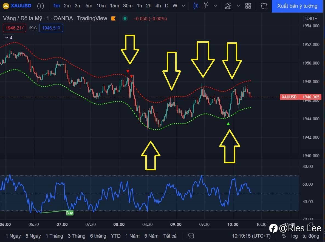Choose the 5m timeframe
Screen dimensions: 325x242
(89, 6)
